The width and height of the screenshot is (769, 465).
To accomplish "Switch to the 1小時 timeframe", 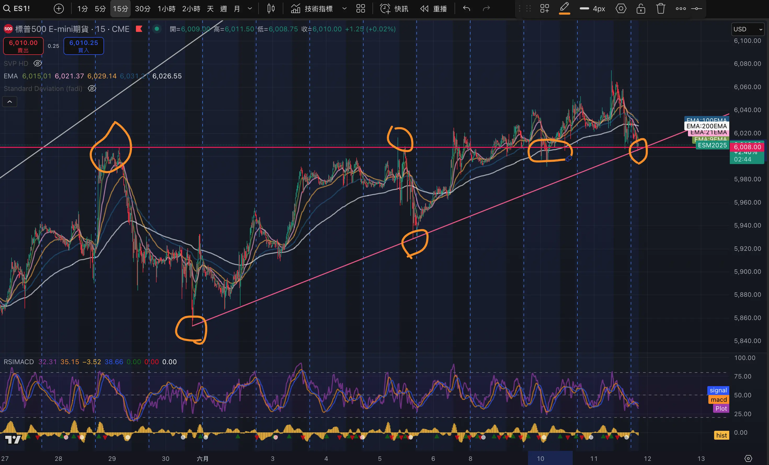I will tap(166, 8).
